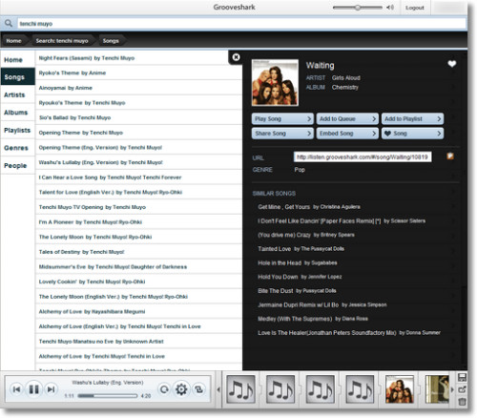Click album name Chemistry

[345, 87]
